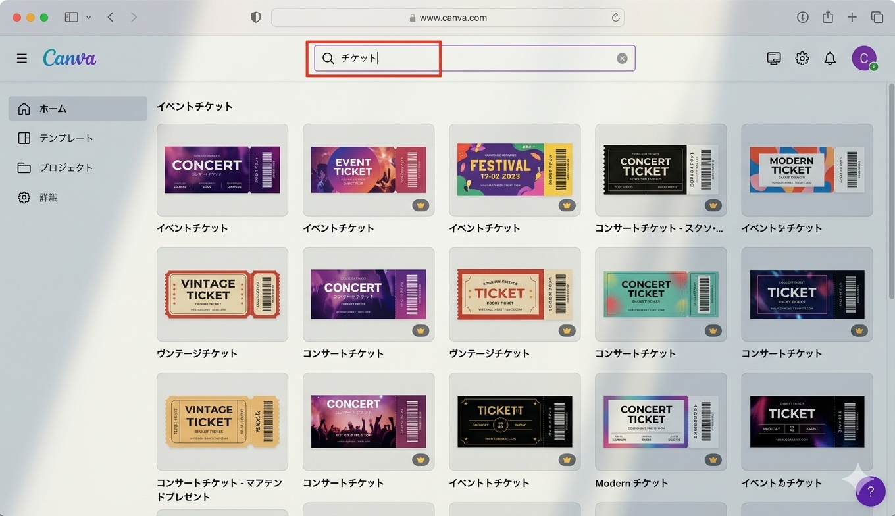This screenshot has height=516, width=895.
Task: Open help using the question mark bubble
Action: [x=870, y=491]
